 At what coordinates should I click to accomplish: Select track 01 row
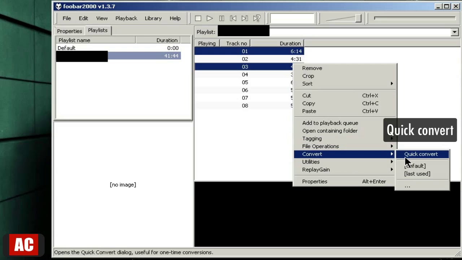coord(249,51)
